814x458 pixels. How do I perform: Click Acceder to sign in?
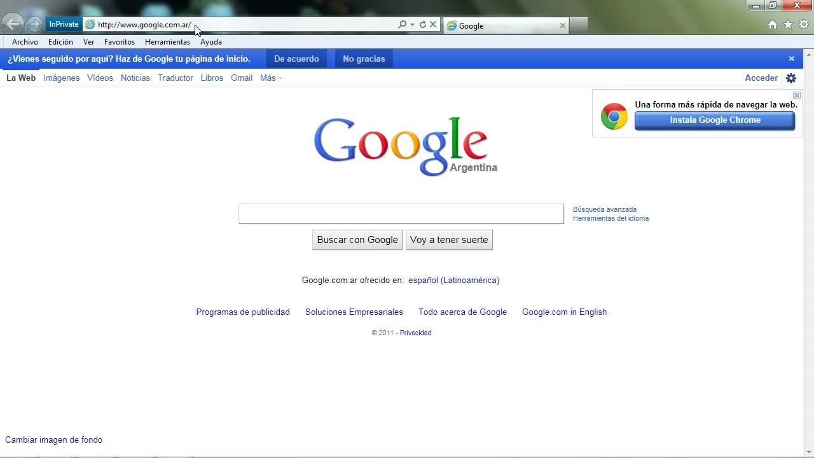[x=761, y=78]
